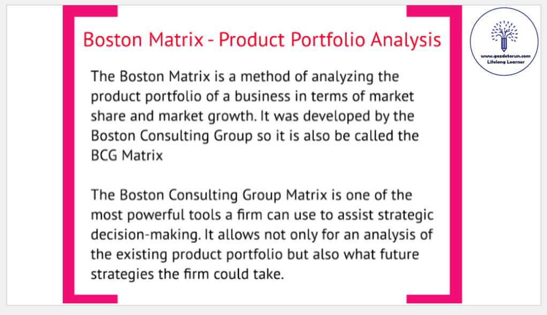Image resolution: width=547 pixels, height=315 pixels.
Task: Click the words "Product Portfolio Analysis" in title
Action: pyautogui.click(x=330, y=40)
